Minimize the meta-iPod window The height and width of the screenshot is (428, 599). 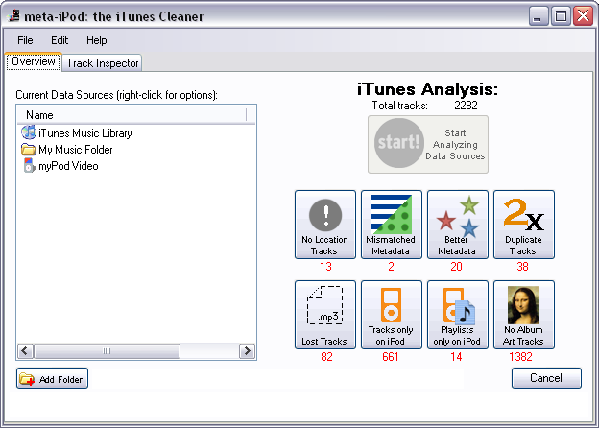tap(539, 16)
